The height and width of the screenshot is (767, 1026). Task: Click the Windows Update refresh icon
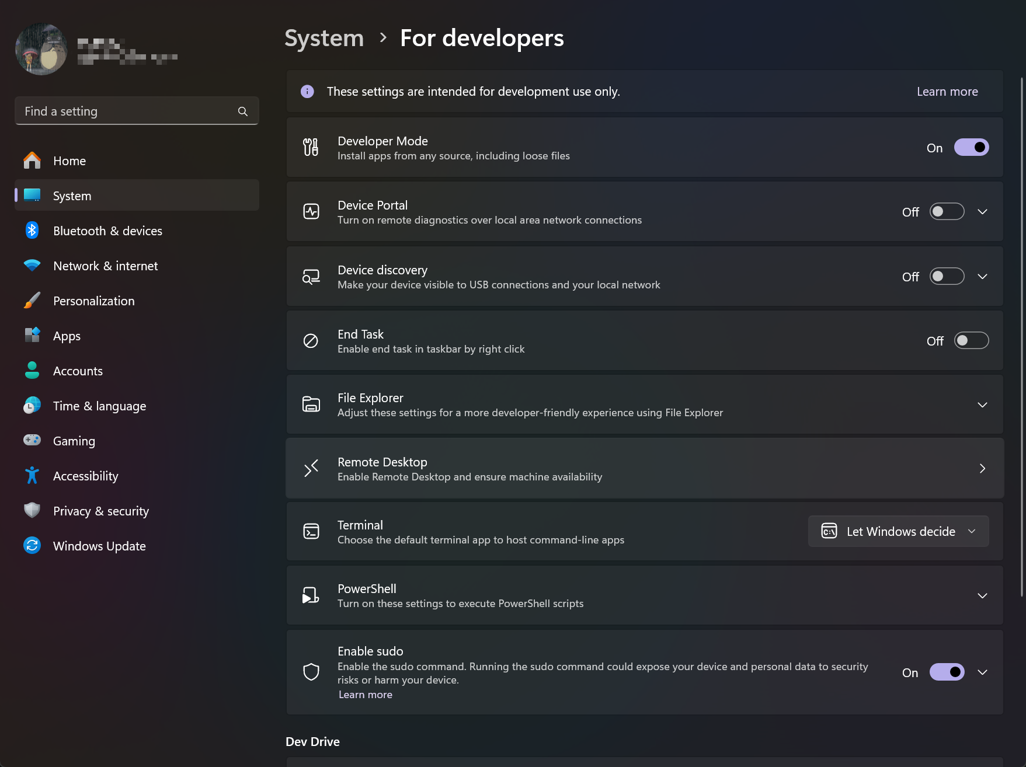pos(32,546)
